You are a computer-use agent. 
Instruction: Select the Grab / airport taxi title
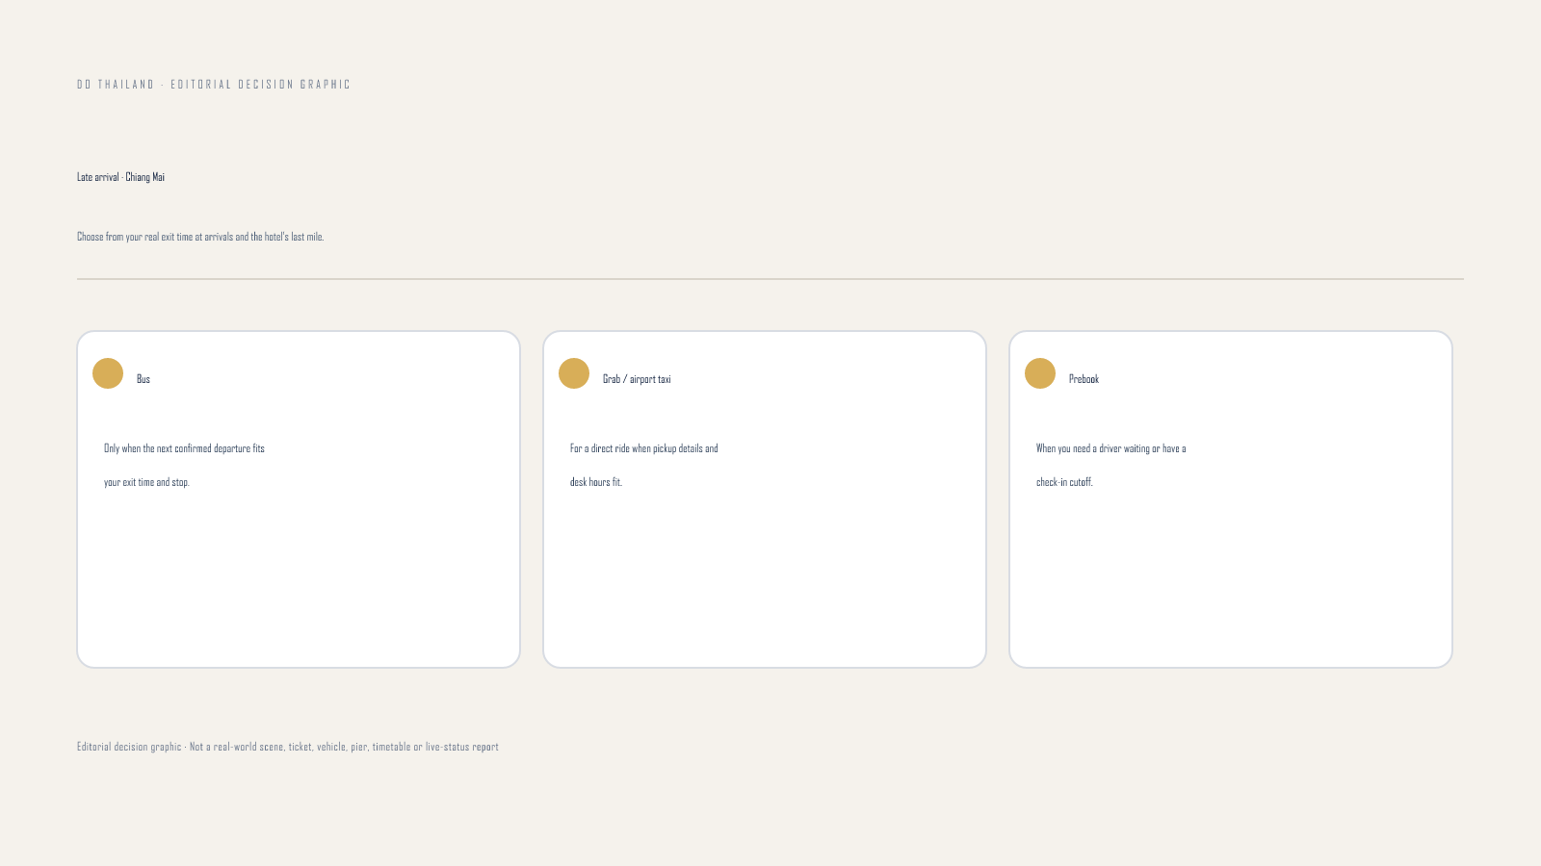pyautogui.click(x=637, y=379)
